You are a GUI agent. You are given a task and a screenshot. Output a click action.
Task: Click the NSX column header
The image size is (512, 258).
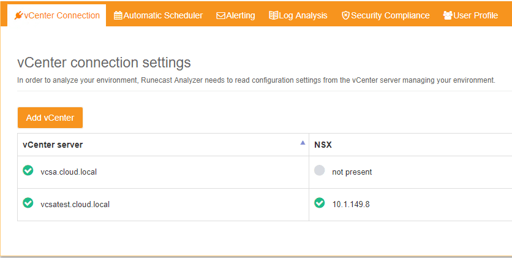point(323,145)
